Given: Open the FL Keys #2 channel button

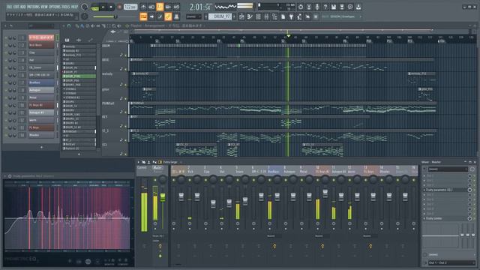Looking at the screenshot, I should (41, 105).
